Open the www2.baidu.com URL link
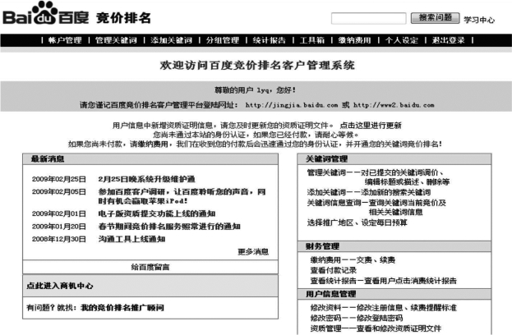512x335 pixels. click(x=394, y=105)
